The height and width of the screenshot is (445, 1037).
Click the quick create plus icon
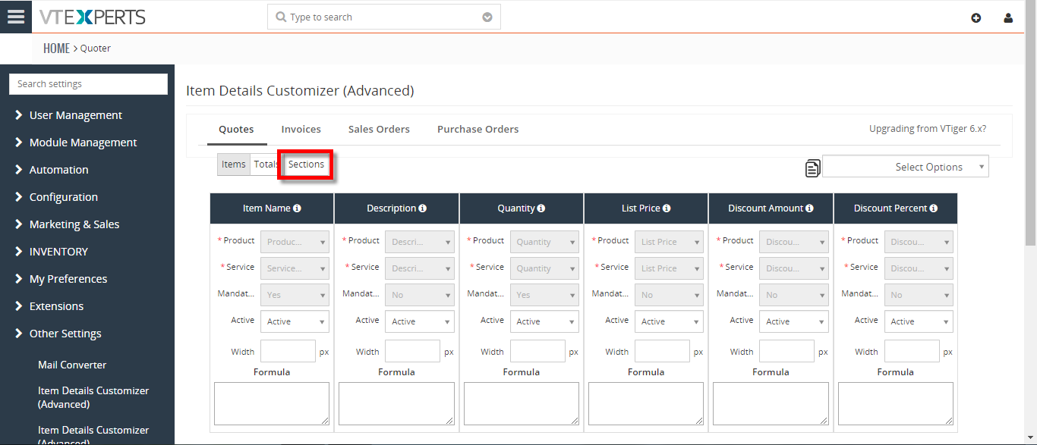(x=976, y=17)
